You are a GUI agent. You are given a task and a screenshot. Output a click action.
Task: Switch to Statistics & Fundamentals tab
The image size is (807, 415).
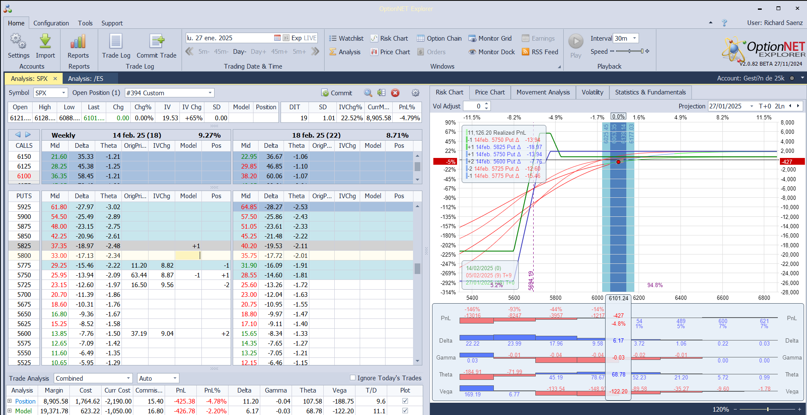(650, 92)
